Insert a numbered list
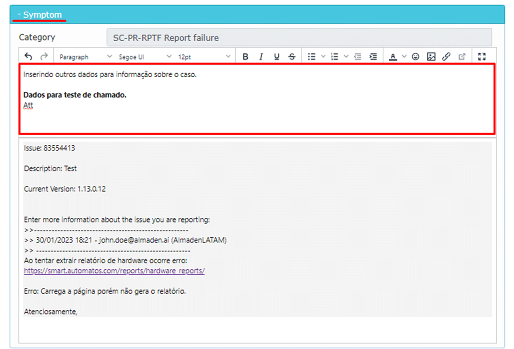 pyautogui.click(x=334, y=57)
